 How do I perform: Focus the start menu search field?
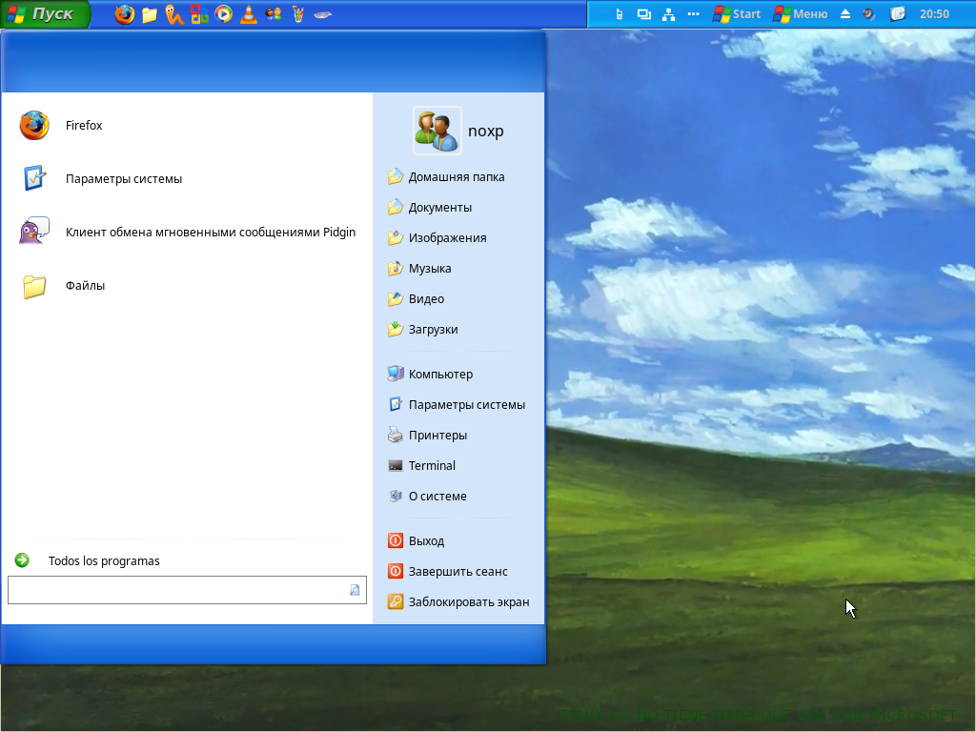click(x=187, y=590)
